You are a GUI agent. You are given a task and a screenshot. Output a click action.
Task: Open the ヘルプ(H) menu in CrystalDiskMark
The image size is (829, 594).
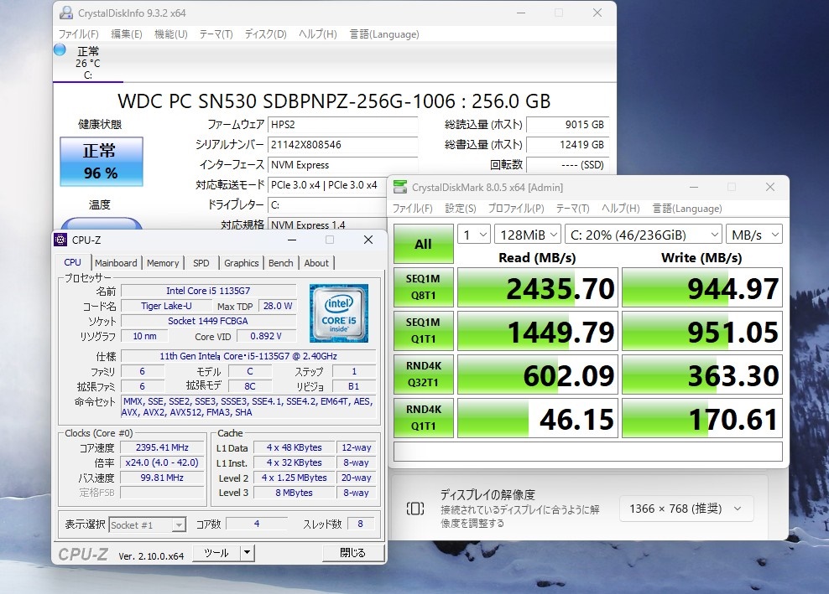pos(620,209)
